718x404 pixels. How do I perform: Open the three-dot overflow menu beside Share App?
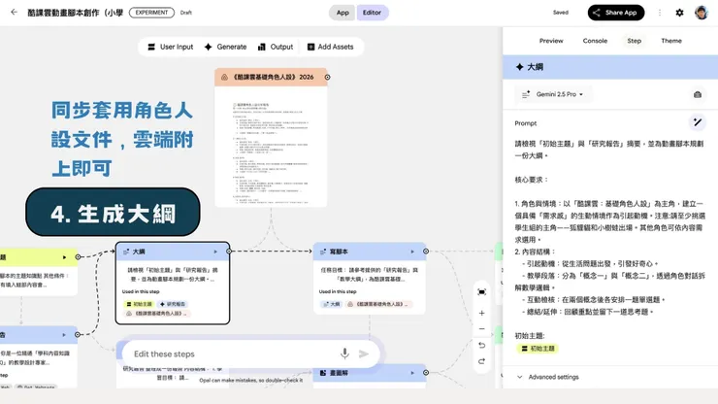(x=660, y=13)
